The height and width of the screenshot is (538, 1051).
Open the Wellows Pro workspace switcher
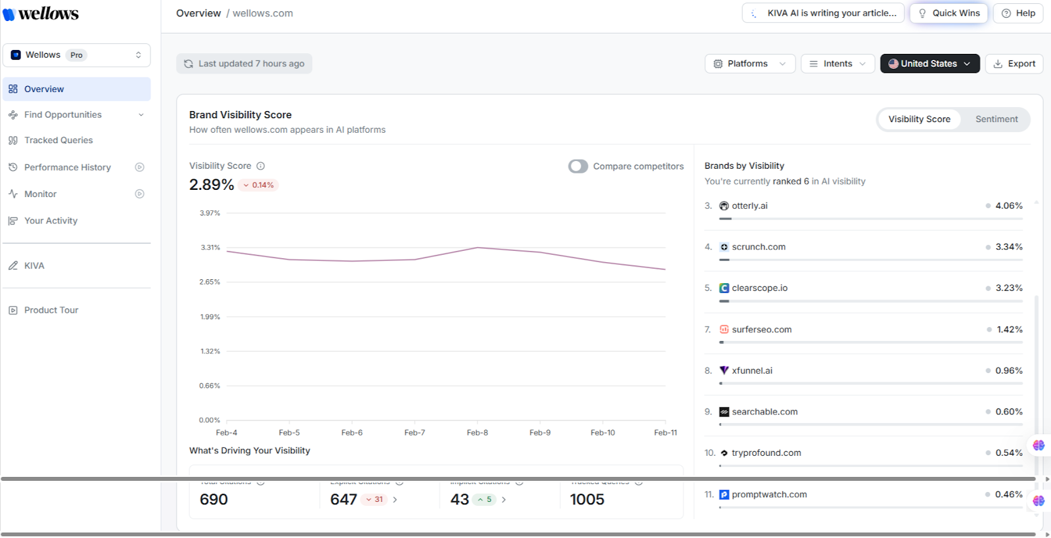click(76, 55)
